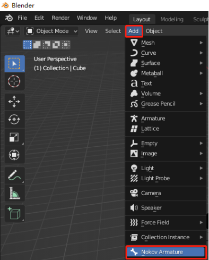Click the Add Cube tool

pyautogui.click(x=14, y=213)
